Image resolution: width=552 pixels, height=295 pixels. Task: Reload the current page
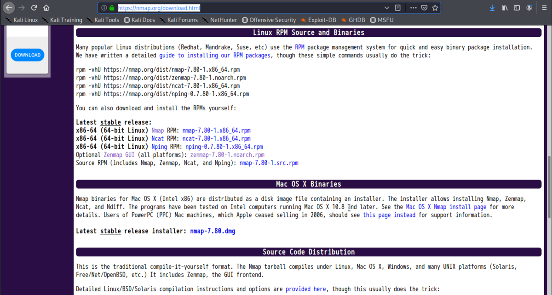34,8
